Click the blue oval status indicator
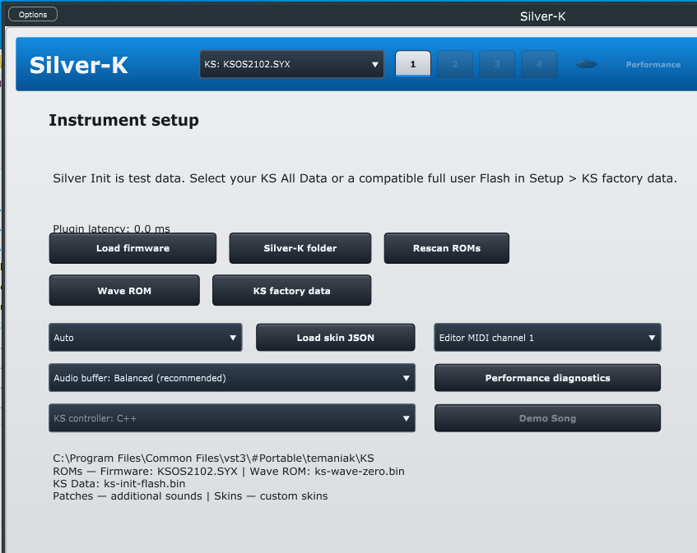The height and width of the screenshot is (553, 697). (x=586, y=64)
